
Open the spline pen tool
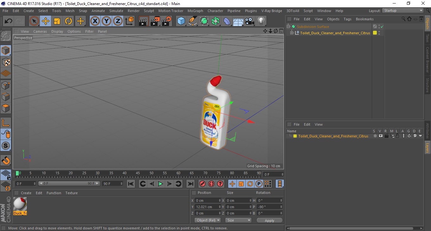coord(193,21)
